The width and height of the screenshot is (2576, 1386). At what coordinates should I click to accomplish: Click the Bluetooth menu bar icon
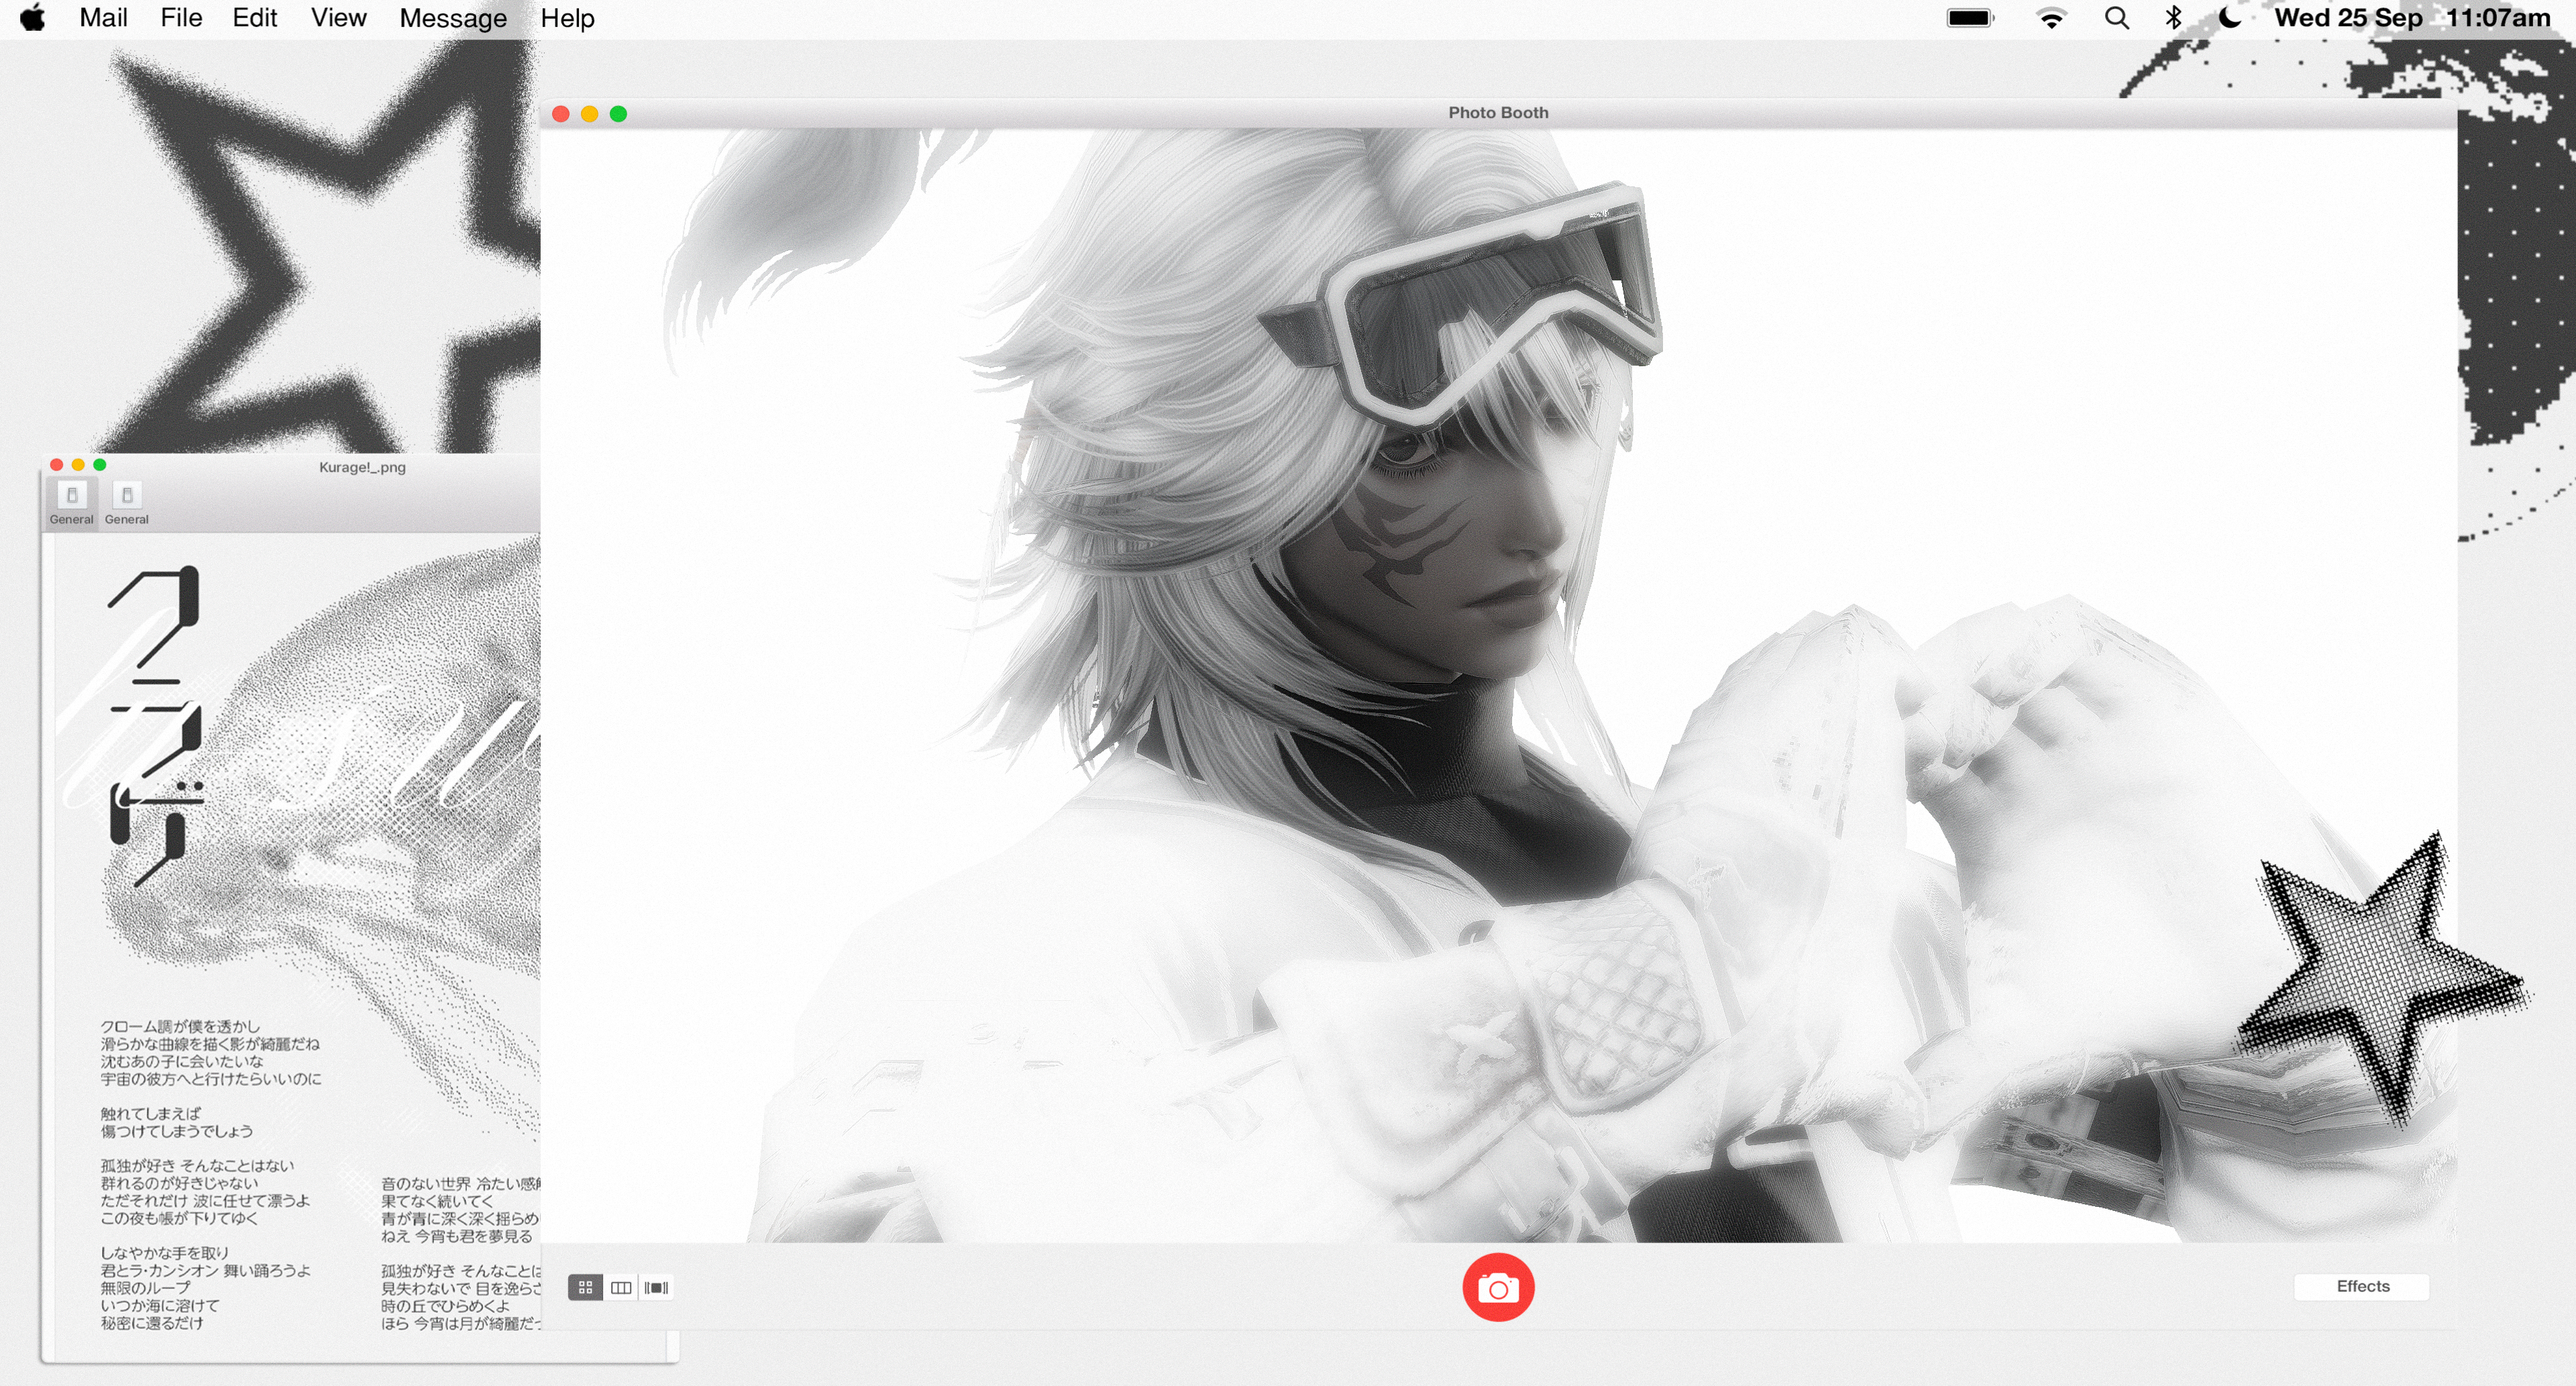(x=2173, y=18)
